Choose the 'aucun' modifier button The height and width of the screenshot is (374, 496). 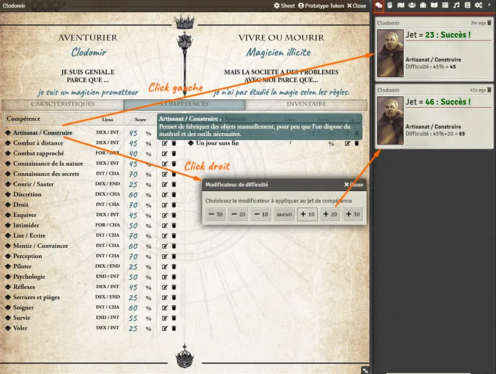(284, 214)
